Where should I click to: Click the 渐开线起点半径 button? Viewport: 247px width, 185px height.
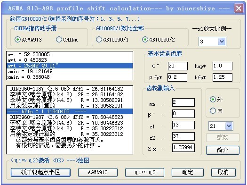[x=40, y=172]
